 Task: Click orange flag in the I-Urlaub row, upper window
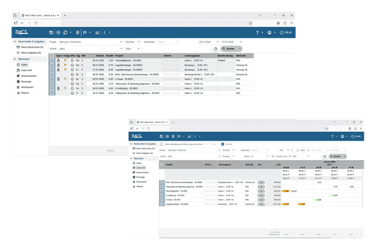click(65, 79)
